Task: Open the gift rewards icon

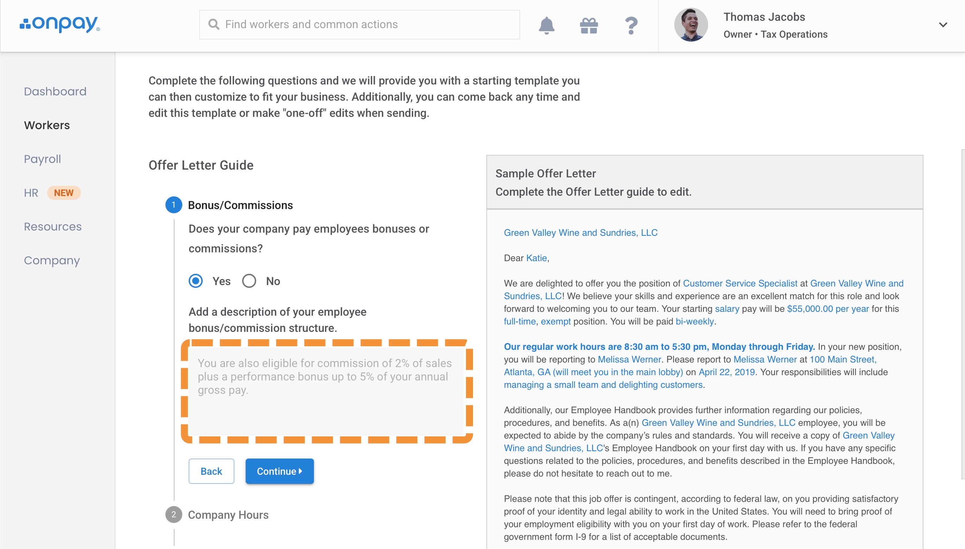Action: tap(589, 26)
